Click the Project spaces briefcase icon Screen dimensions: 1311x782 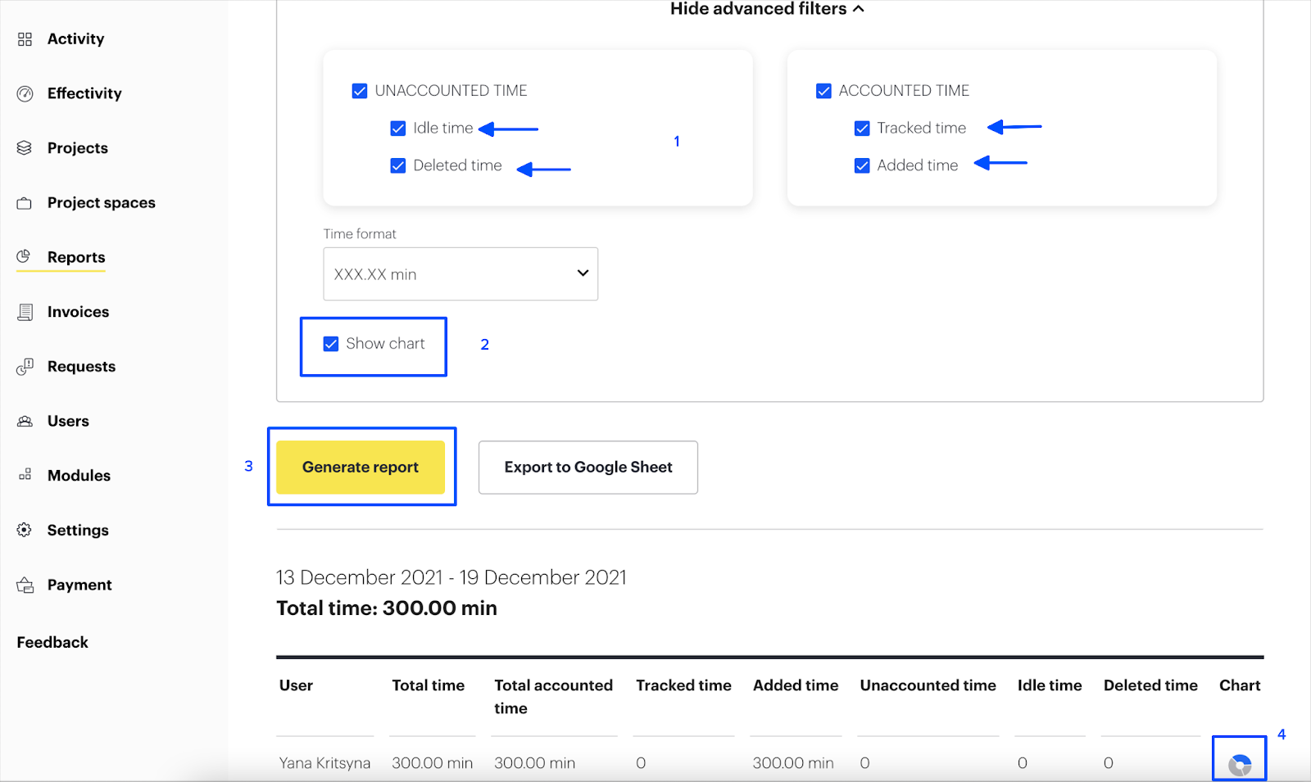[x=25, y=203]
